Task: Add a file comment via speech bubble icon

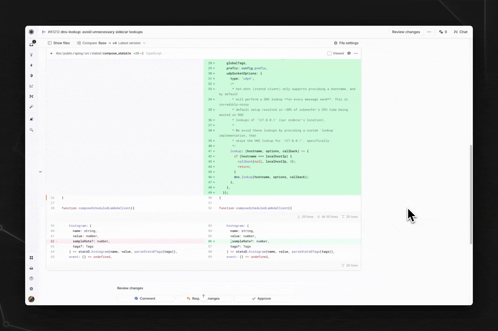Action: 349,53
